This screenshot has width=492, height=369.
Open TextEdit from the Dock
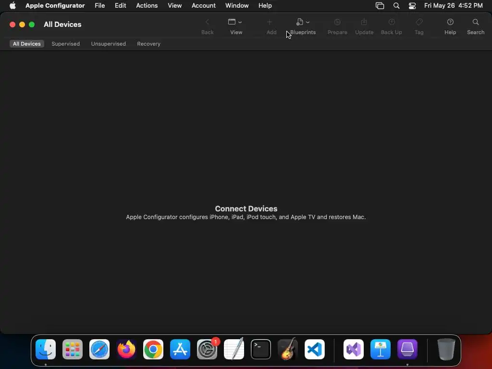234,349
